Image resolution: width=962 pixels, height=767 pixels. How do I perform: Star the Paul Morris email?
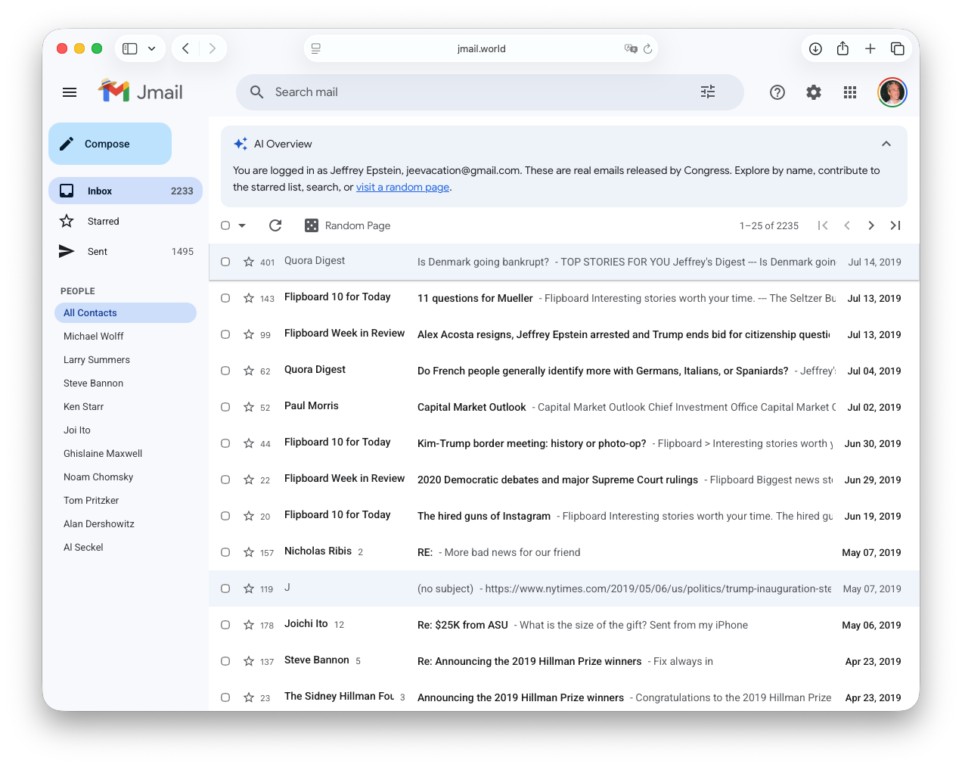pos(249,407)
